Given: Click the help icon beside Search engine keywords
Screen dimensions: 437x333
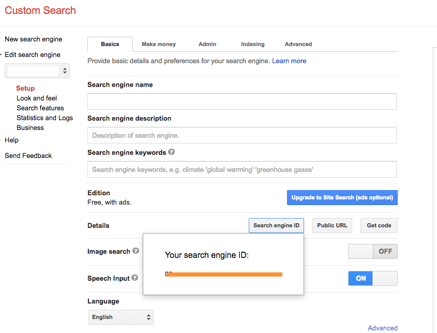Looking at the screenshot, I should 171,152.
